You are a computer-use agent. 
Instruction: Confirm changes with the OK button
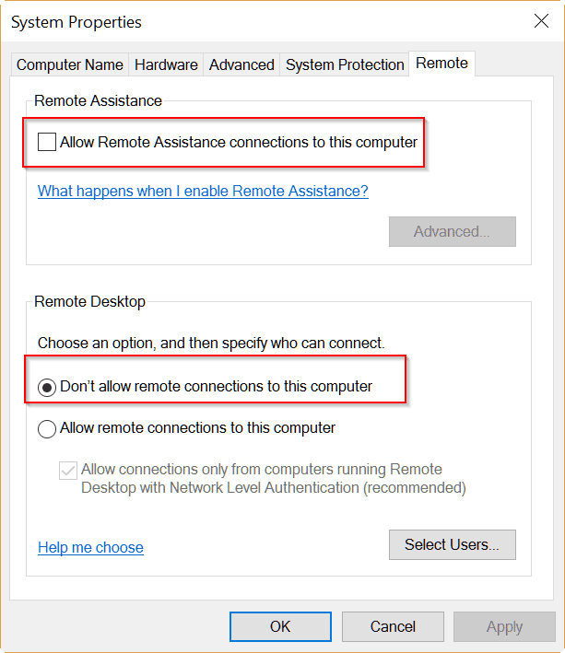click(x=280, y=627)
